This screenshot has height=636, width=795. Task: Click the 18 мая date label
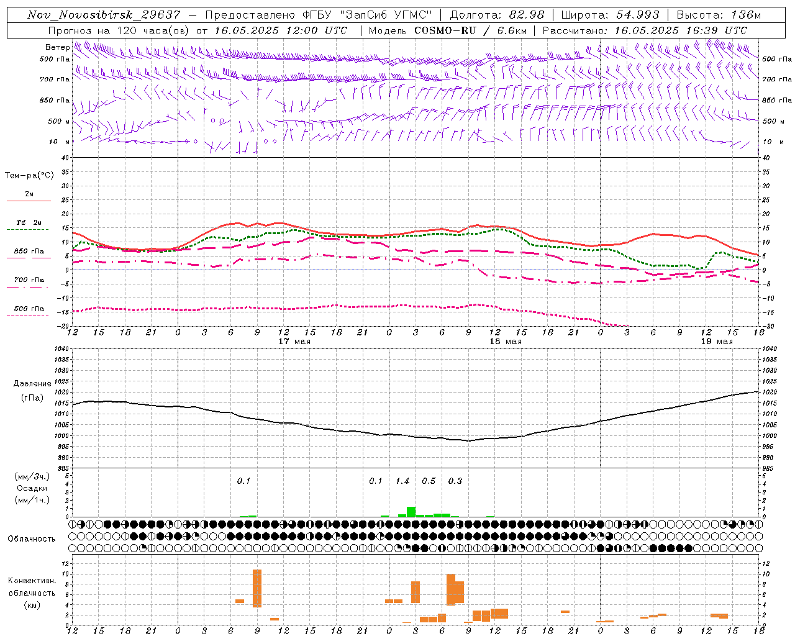506,342
